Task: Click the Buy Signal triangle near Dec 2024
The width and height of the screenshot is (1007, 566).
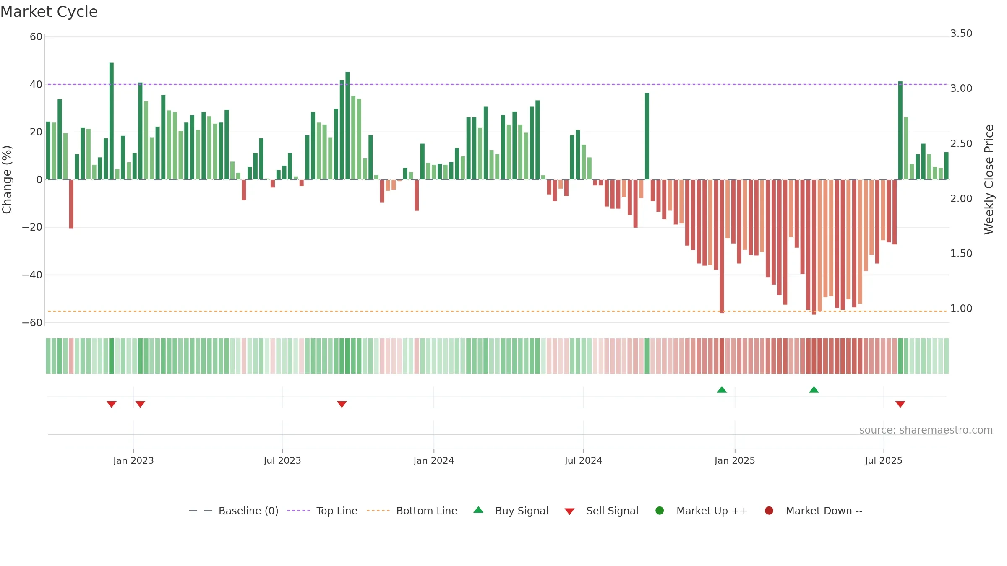Action: pyautogui.click(x=722, y=390)
